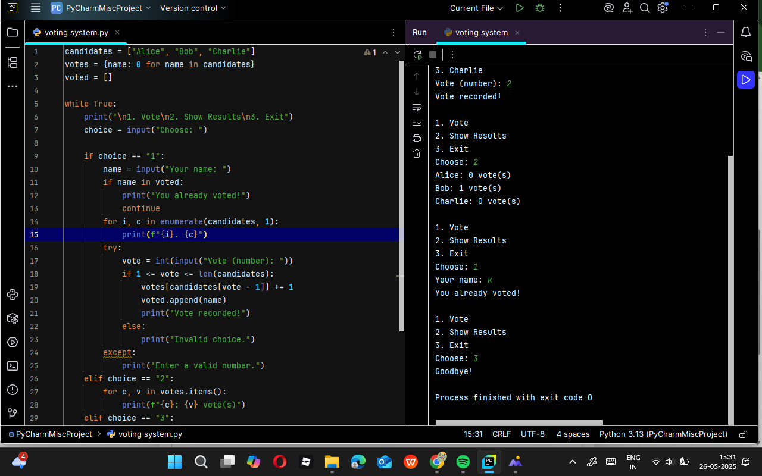Toggle read-only lock icon in status bar
This screenshot has height=476, width=762.
(x=743, y=434)
